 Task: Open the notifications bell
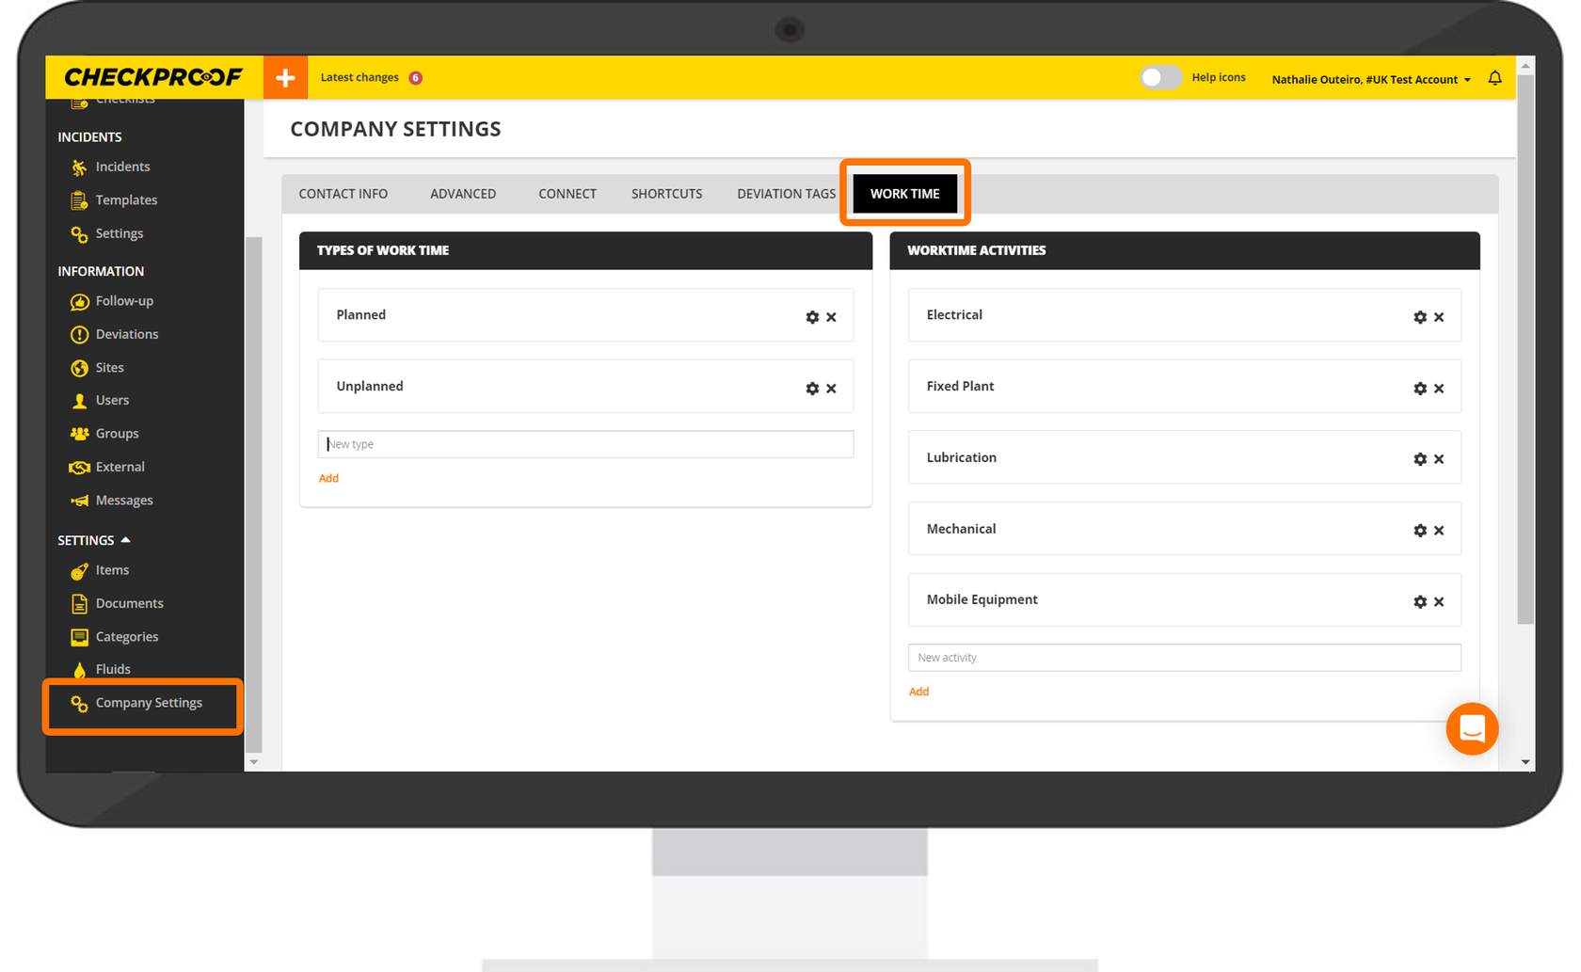click(x=1494, y=78)
